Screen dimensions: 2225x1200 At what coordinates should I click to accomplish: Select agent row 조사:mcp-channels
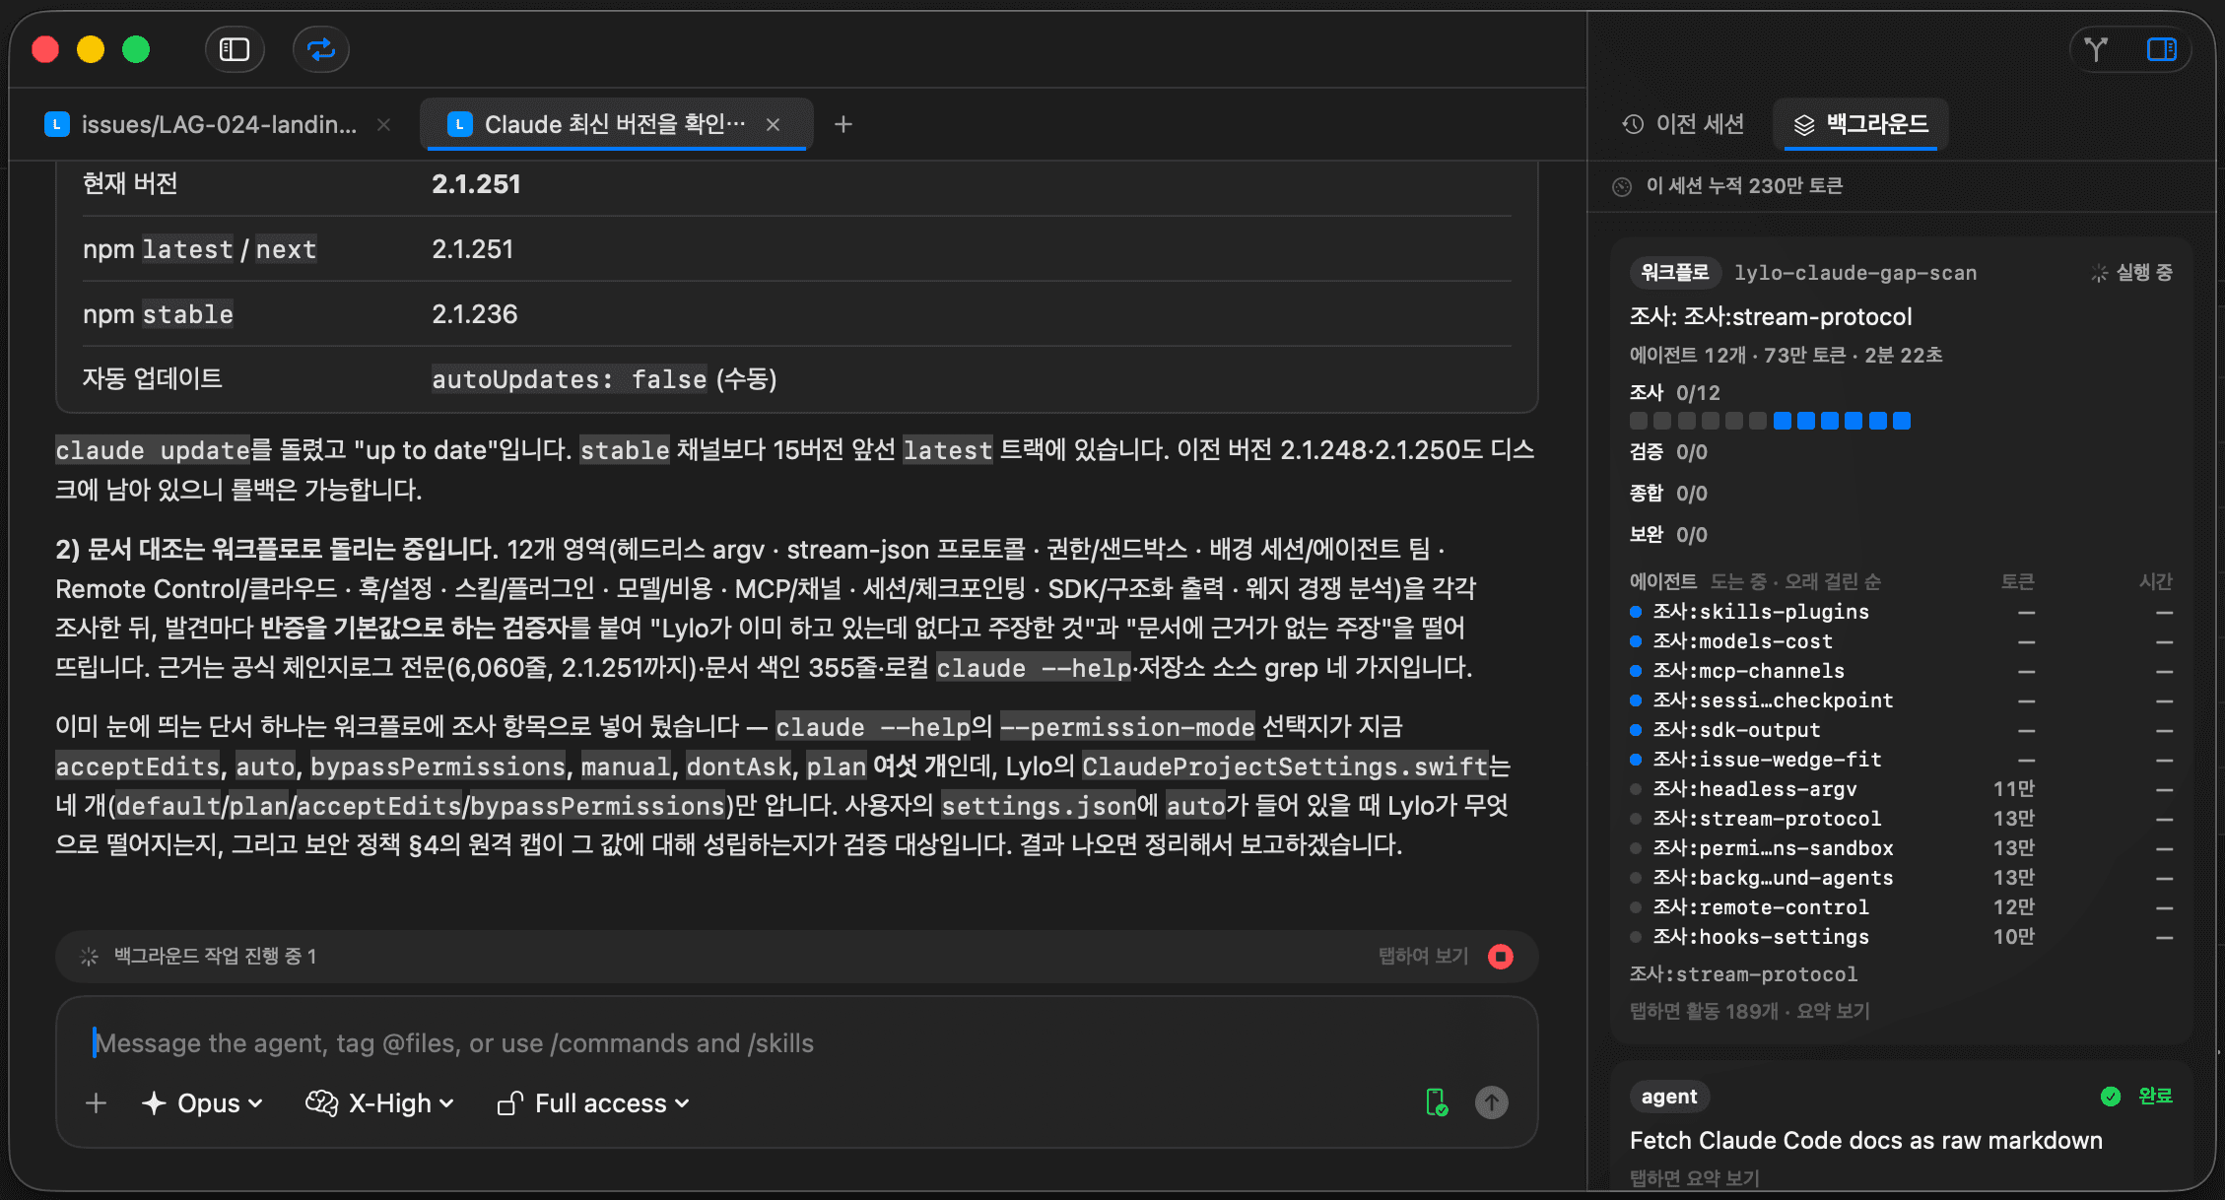(1901, 671)
